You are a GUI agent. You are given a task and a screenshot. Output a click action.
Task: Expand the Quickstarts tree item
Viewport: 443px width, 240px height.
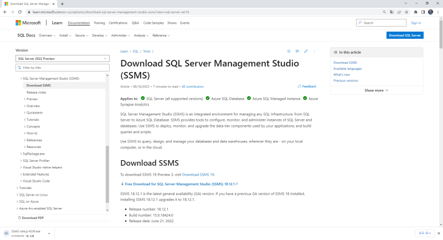(24, 113)
